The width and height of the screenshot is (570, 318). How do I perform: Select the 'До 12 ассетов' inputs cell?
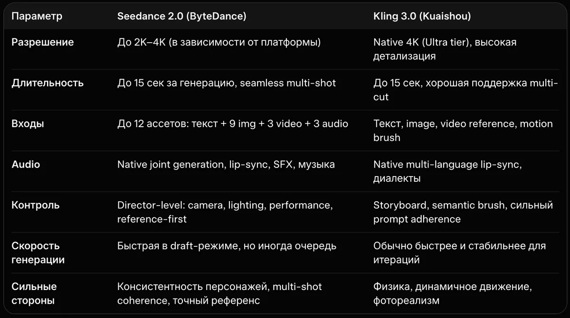[x=233, y=124]
